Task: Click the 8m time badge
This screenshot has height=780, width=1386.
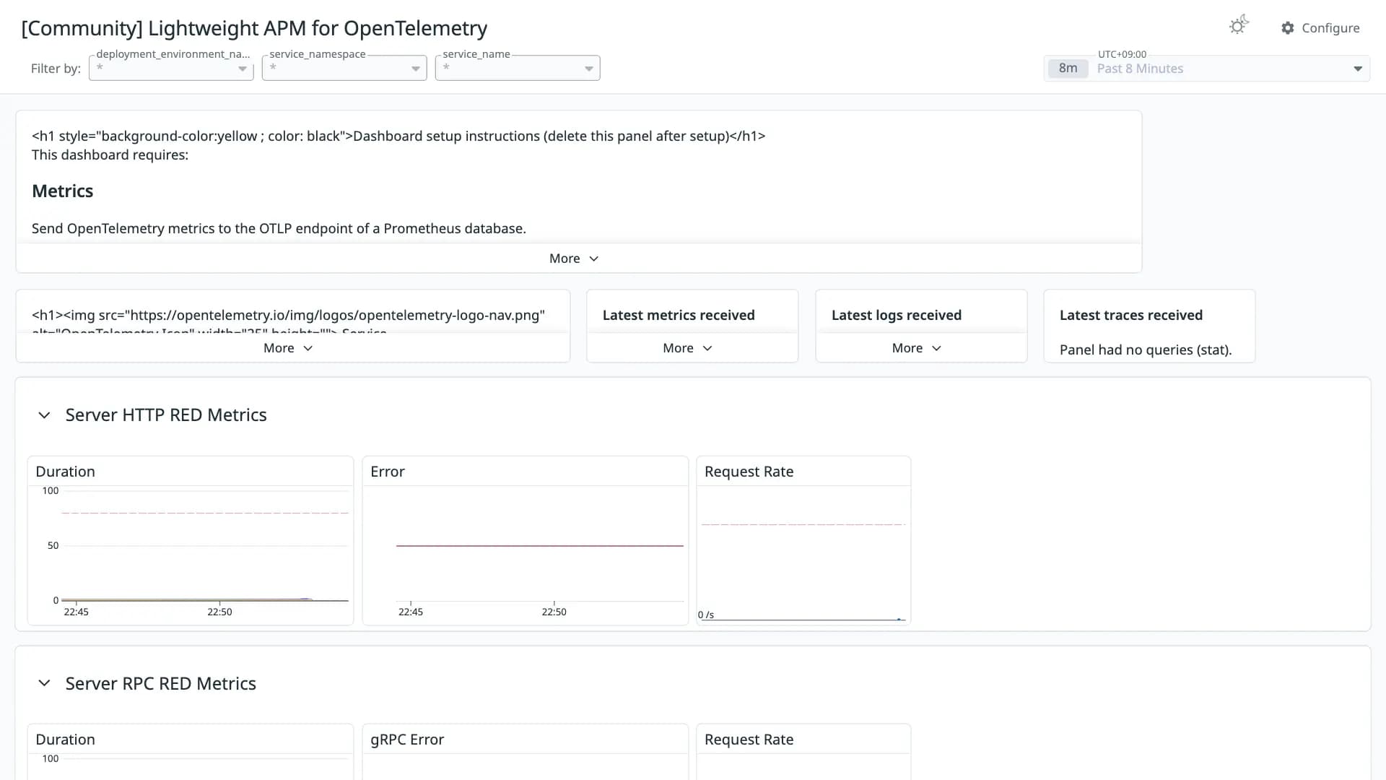Action: [x=1068, y=69]
